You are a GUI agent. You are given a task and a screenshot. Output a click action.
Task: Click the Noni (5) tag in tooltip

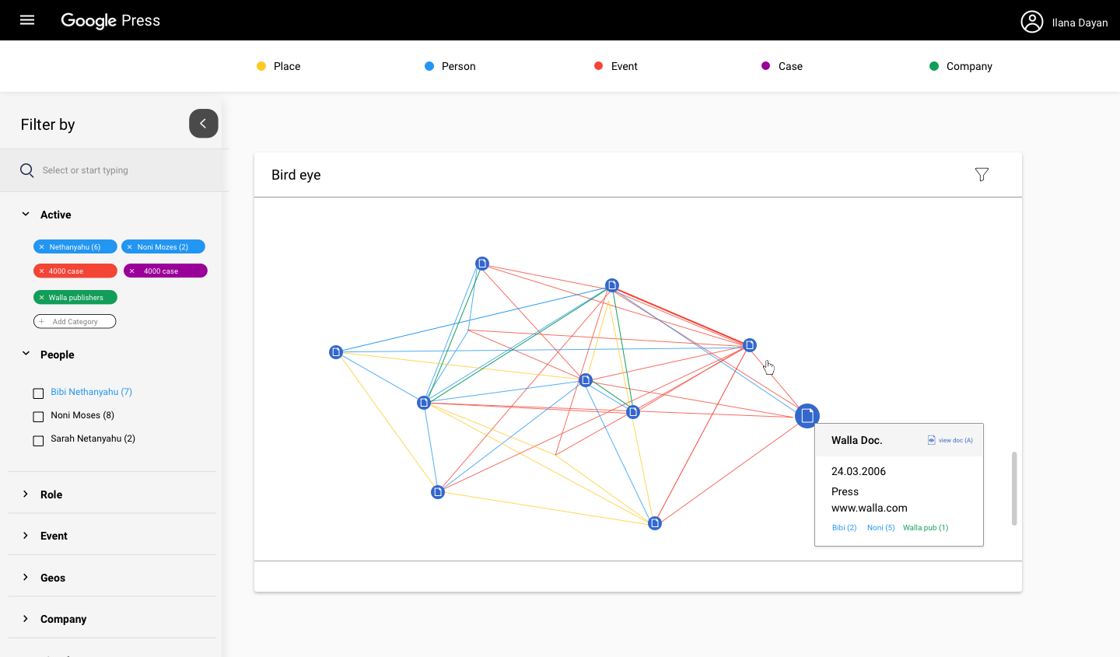pos(880,528)
